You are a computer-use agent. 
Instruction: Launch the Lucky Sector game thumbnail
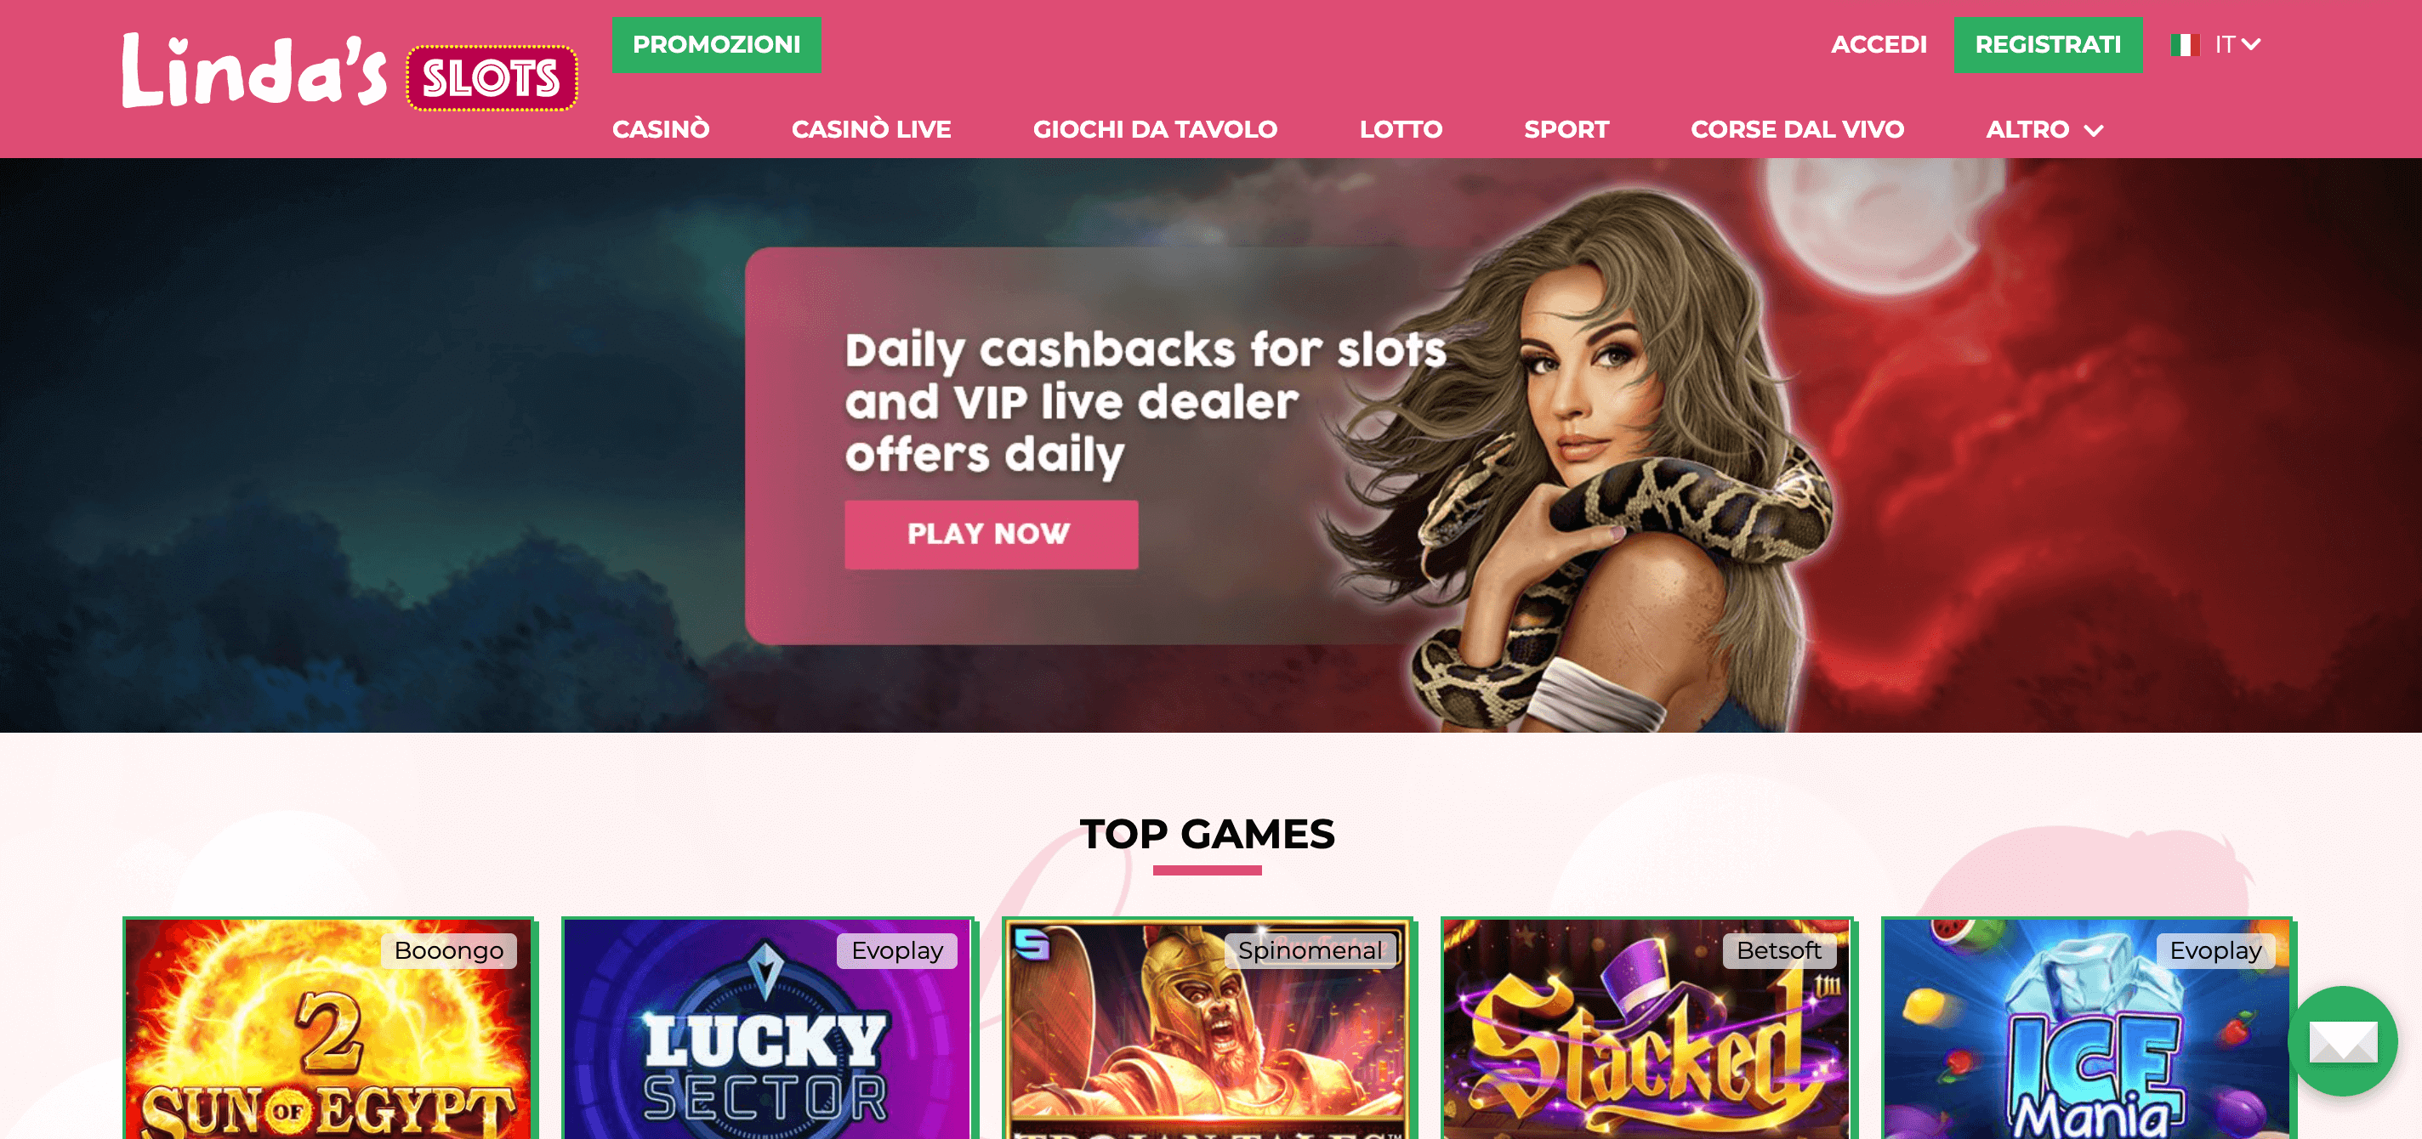(767, 1028)
